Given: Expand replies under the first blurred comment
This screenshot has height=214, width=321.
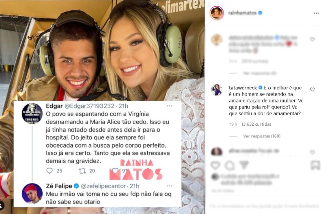Looking at the screenshot, I should pyautogui.click(x=260, y=73).
